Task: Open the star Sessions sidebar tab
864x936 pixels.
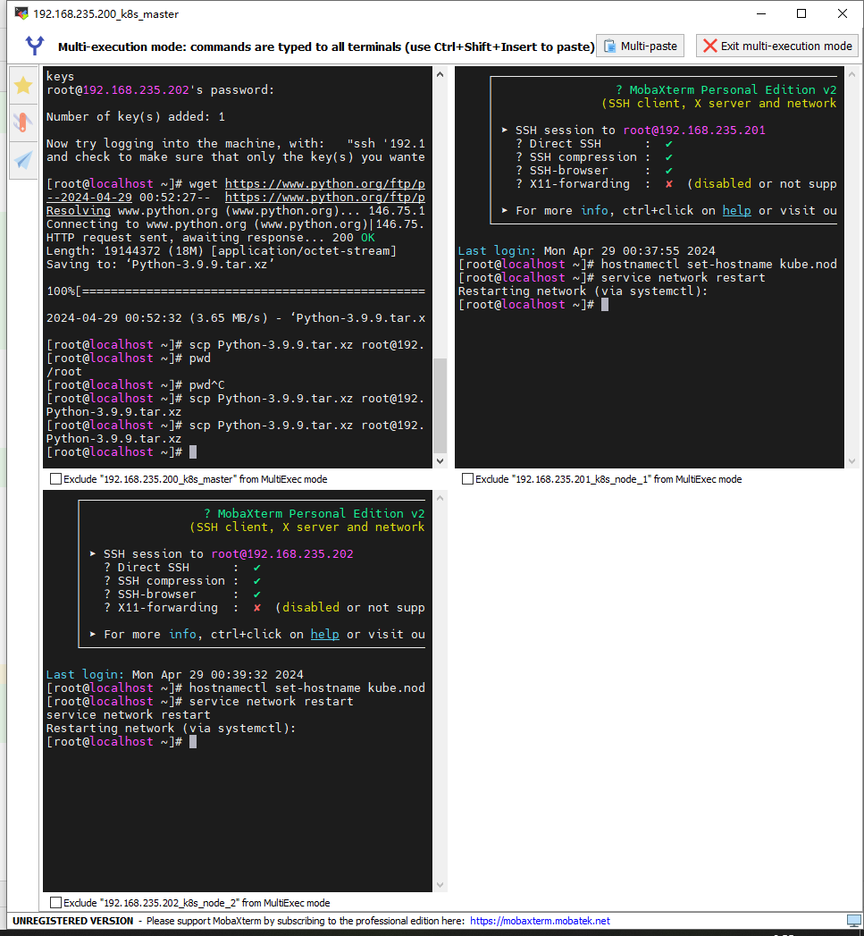Action: (23, 85)
